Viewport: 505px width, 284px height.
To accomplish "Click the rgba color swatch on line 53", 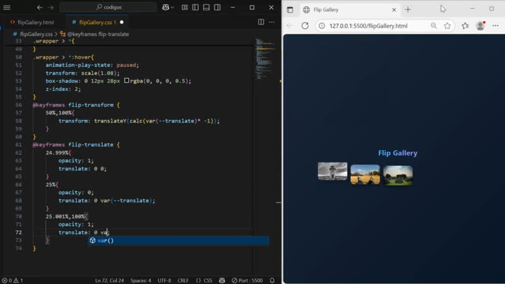I will coord(127,81).
